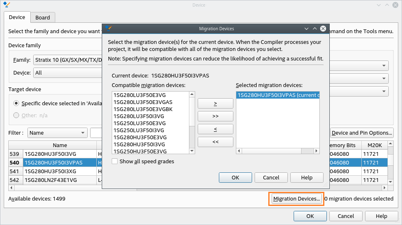402x225 pixels.
Task: Open Device and Pin Options
Action: click(x=361, y=133)
